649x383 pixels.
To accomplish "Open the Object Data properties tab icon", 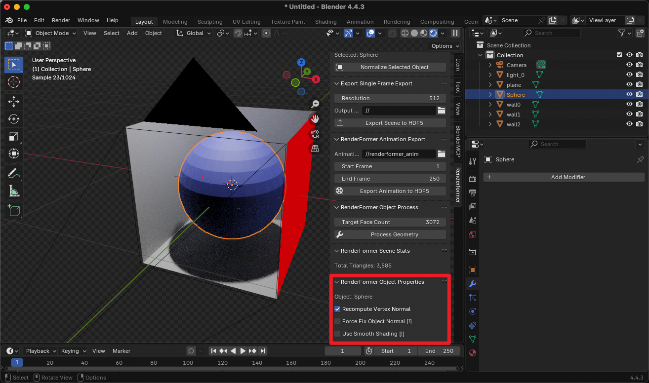I will [473, 339].
